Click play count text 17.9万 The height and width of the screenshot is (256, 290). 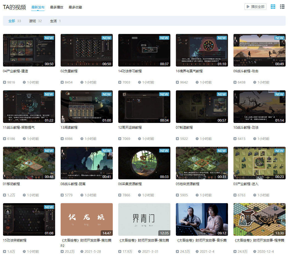click(127, 252)
